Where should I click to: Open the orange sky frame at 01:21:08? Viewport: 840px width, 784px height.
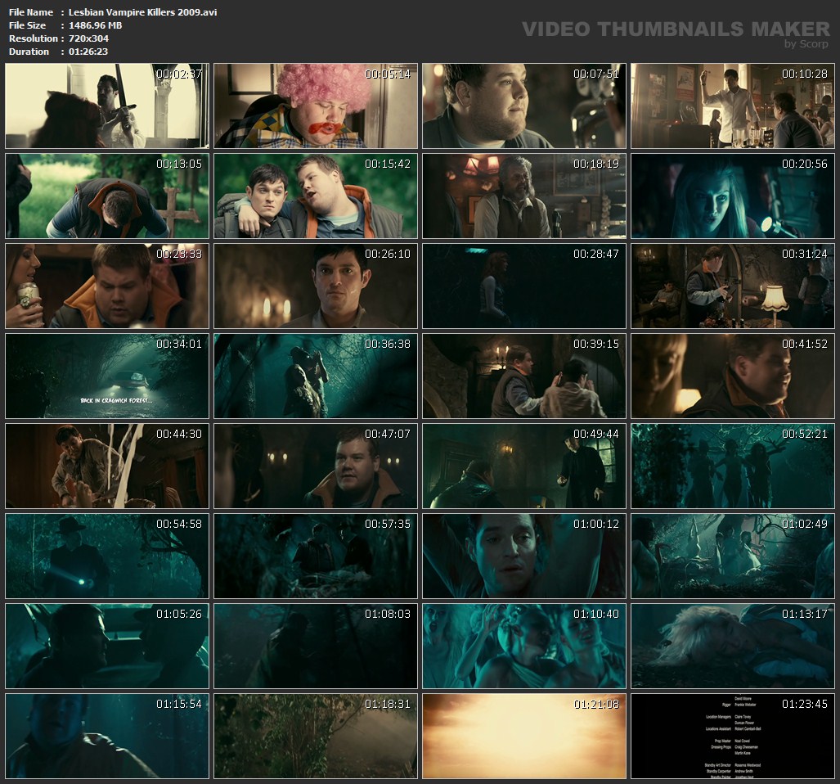[524, 736]
